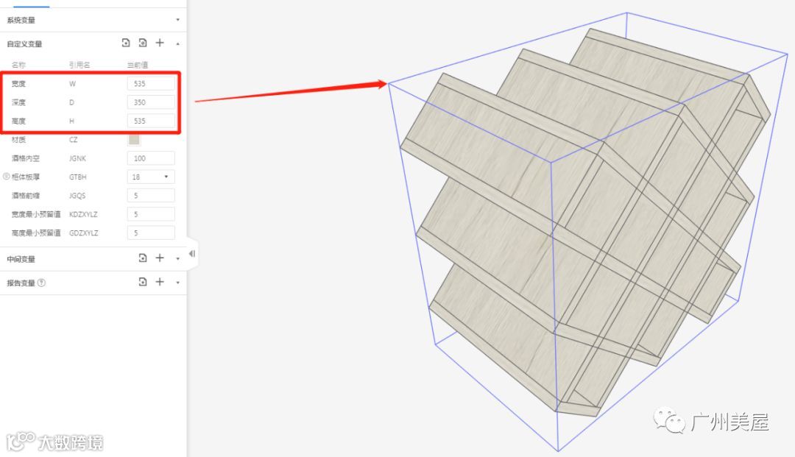795x457 pixels.
Task: Click the circled icon left of 柜体板厚
Action: coord(6,177)
